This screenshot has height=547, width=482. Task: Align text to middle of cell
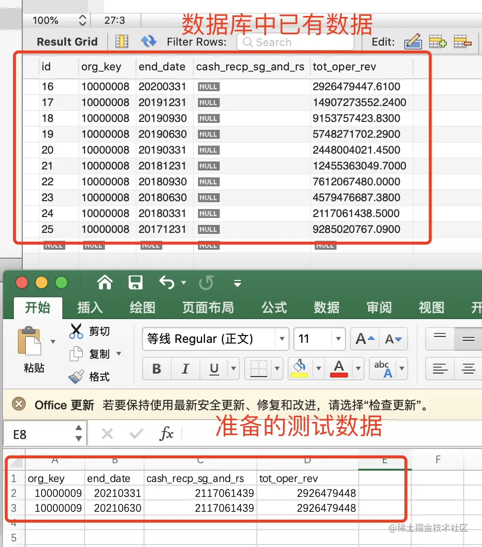coord(469,339)
